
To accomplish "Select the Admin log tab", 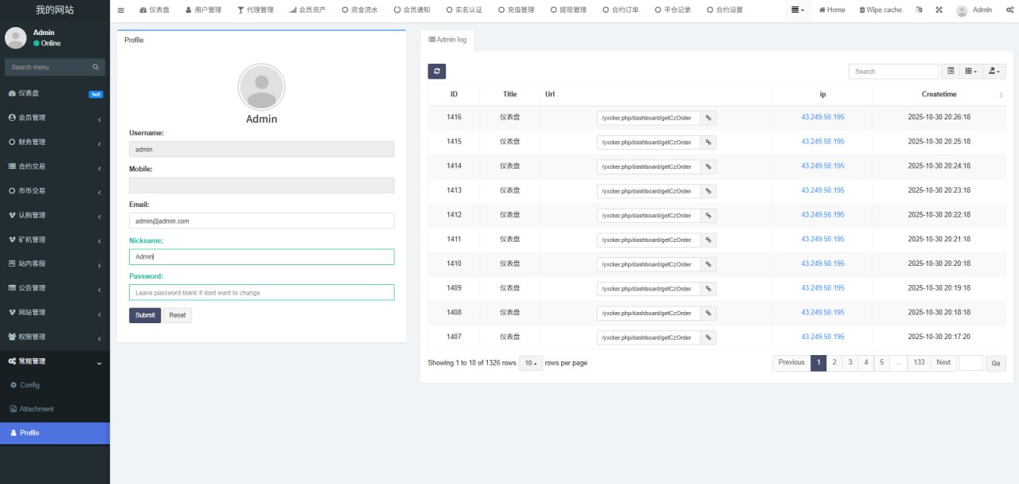I will pos(447,40).
